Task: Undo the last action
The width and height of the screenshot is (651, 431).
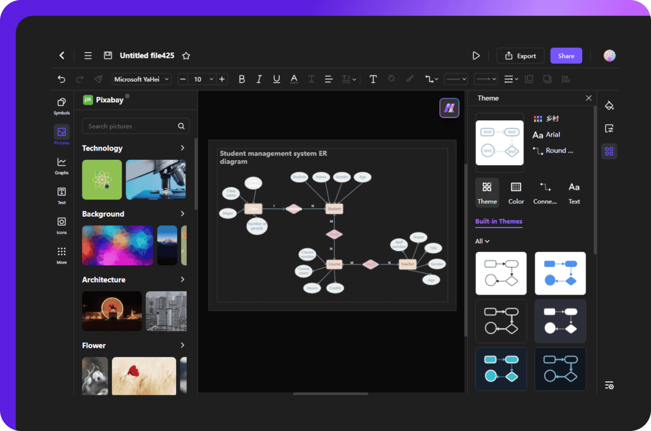Action: coord(62,79)
